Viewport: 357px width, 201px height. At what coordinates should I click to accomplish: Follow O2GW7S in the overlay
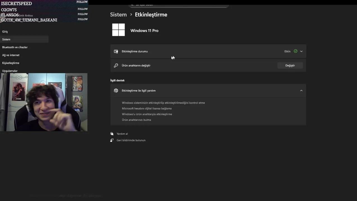click(x=83, y=9)
